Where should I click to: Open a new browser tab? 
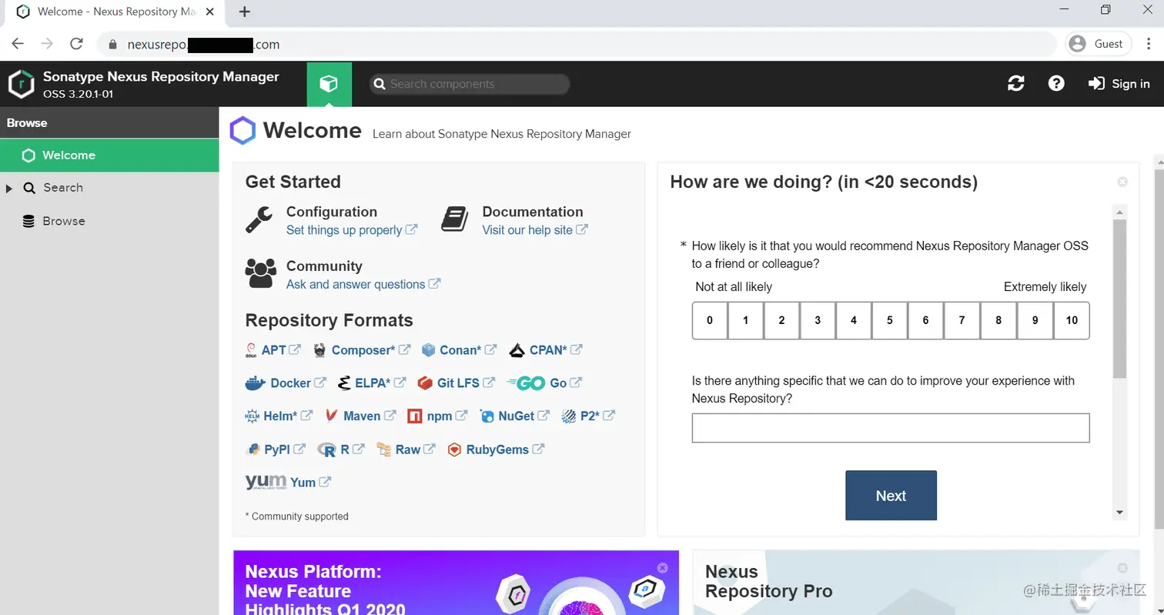[245, 12]
